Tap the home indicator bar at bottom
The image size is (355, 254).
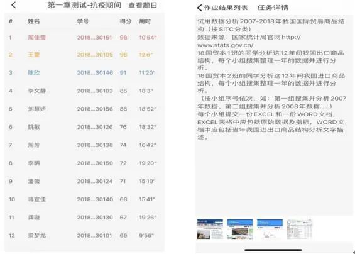[273, 250]
